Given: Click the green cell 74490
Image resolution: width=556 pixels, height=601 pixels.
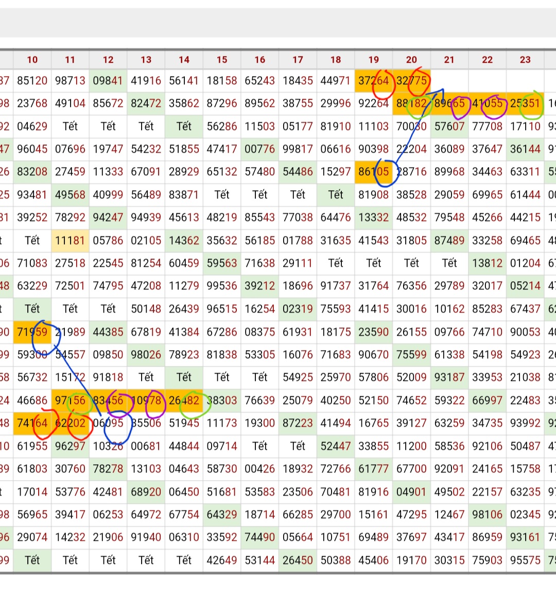Looking at the screenshot, I should [x=260, y=537].
